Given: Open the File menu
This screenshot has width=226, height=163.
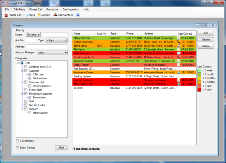Looking at the screenshot, I should (x=7, y=9).
